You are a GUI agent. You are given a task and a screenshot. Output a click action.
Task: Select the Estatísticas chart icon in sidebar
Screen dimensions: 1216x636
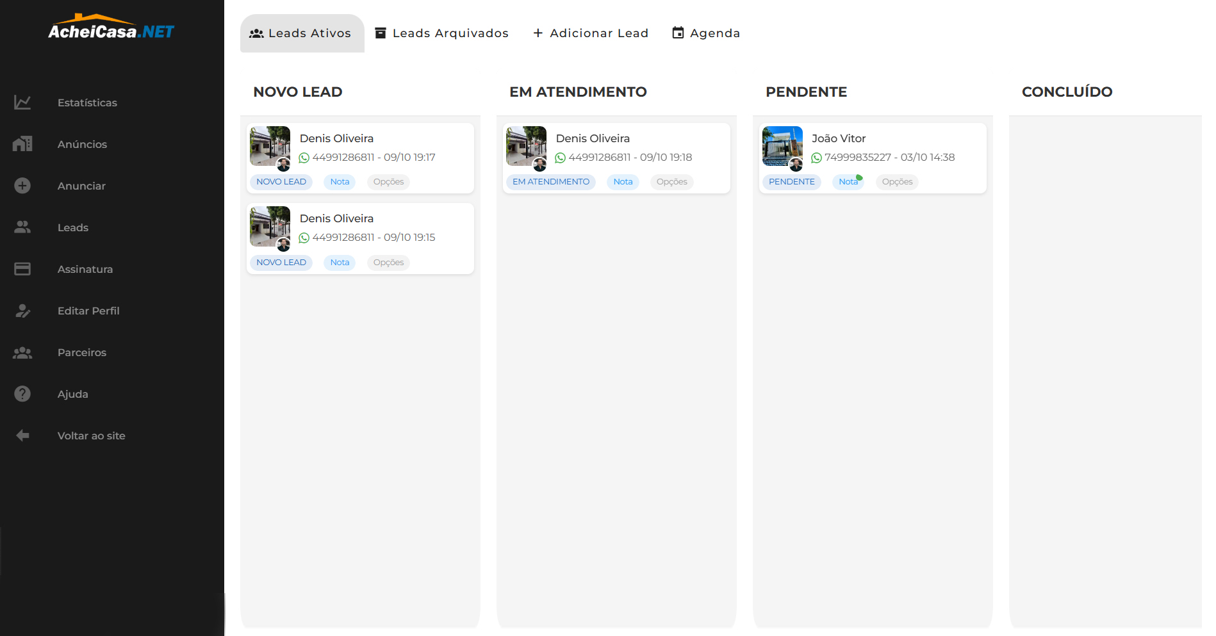pos(22,102)
